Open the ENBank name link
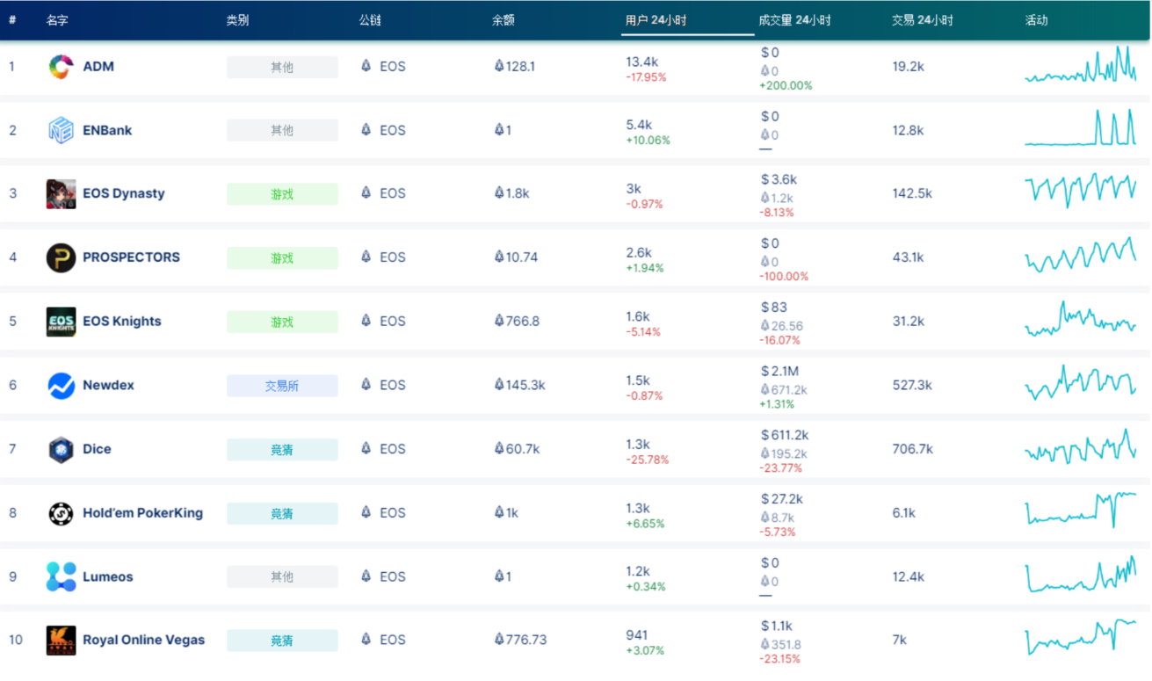Image resolution: width=1152 pixels, height=681 pixels. 107,130
